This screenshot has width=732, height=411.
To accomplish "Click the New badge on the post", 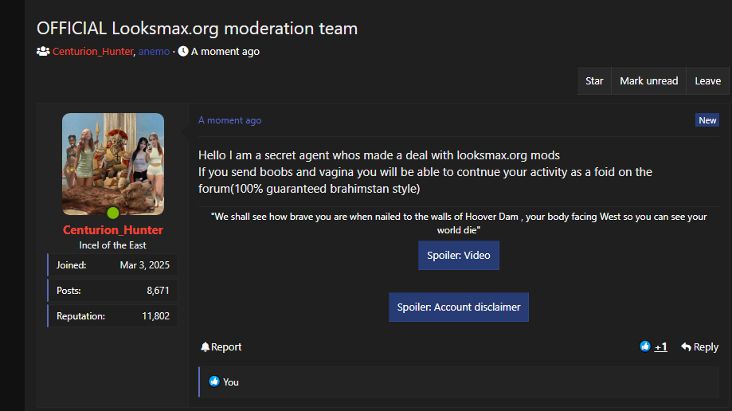I will tap(707, 120).
